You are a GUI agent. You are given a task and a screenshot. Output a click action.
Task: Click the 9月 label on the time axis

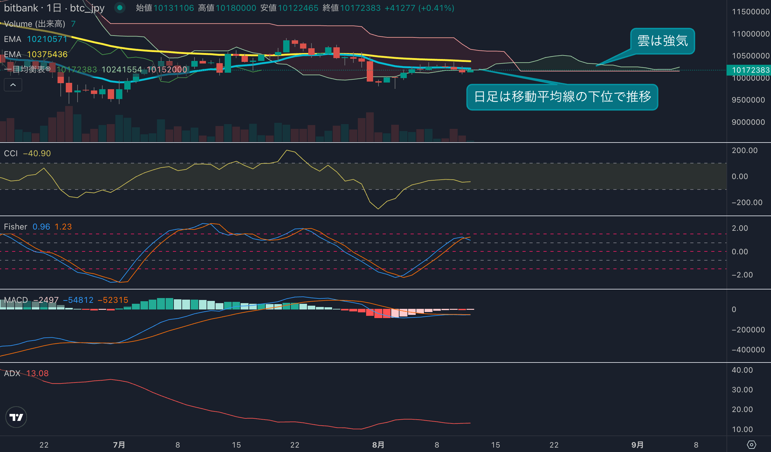(638, 445)
